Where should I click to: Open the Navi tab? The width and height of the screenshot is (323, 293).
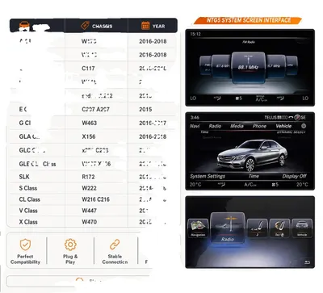[195, 126]
